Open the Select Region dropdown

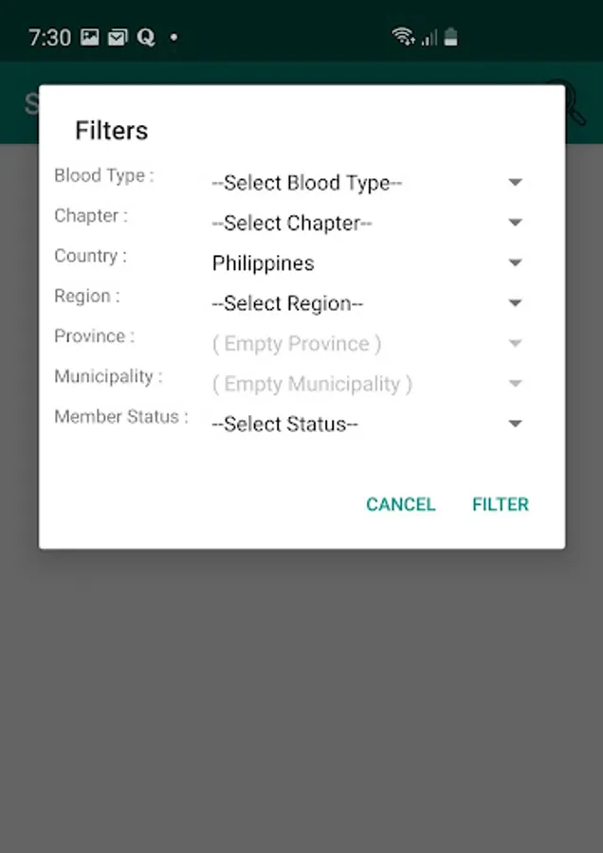[x=366, y=303]
